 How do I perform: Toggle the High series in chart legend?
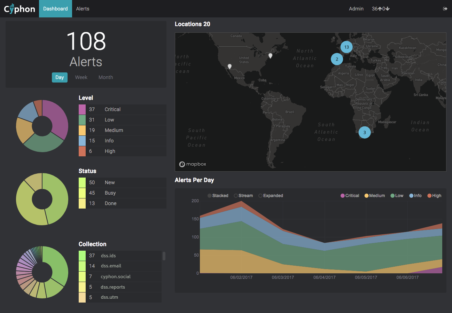pos(434,196)
